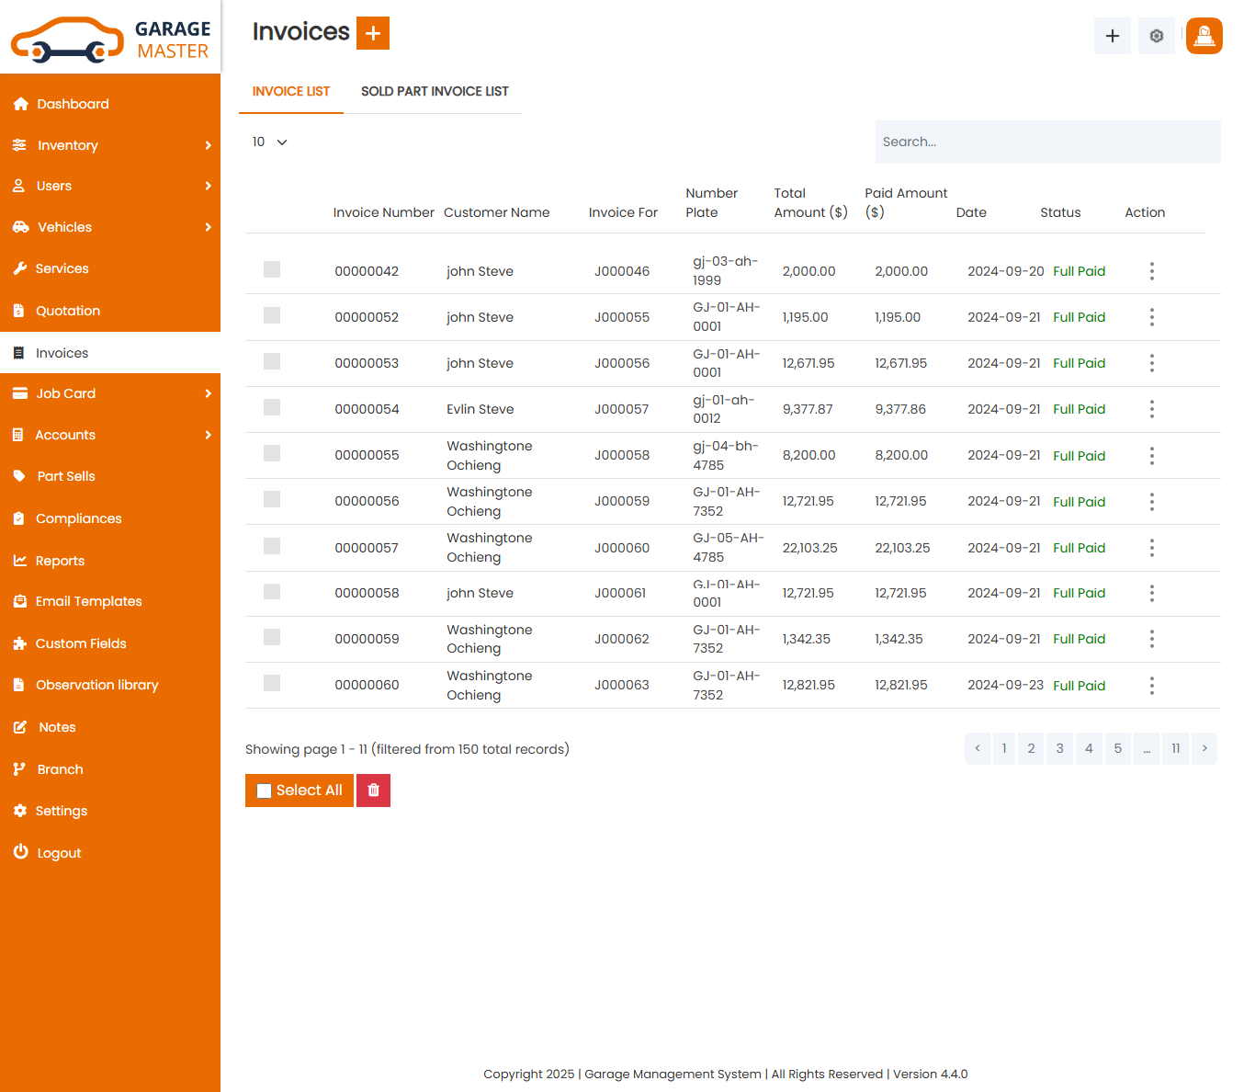The width and height of the screenshot is (1255, 1092).
Task: Tick the row checkbox for invoice 00000060
Action: [271, 683]
